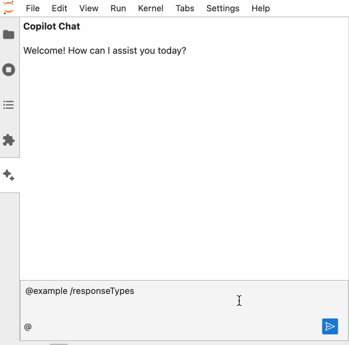This screenshot has width=349, height=345.
Task: Open the File Browser folder icon
Action: (x=9, y=34)
